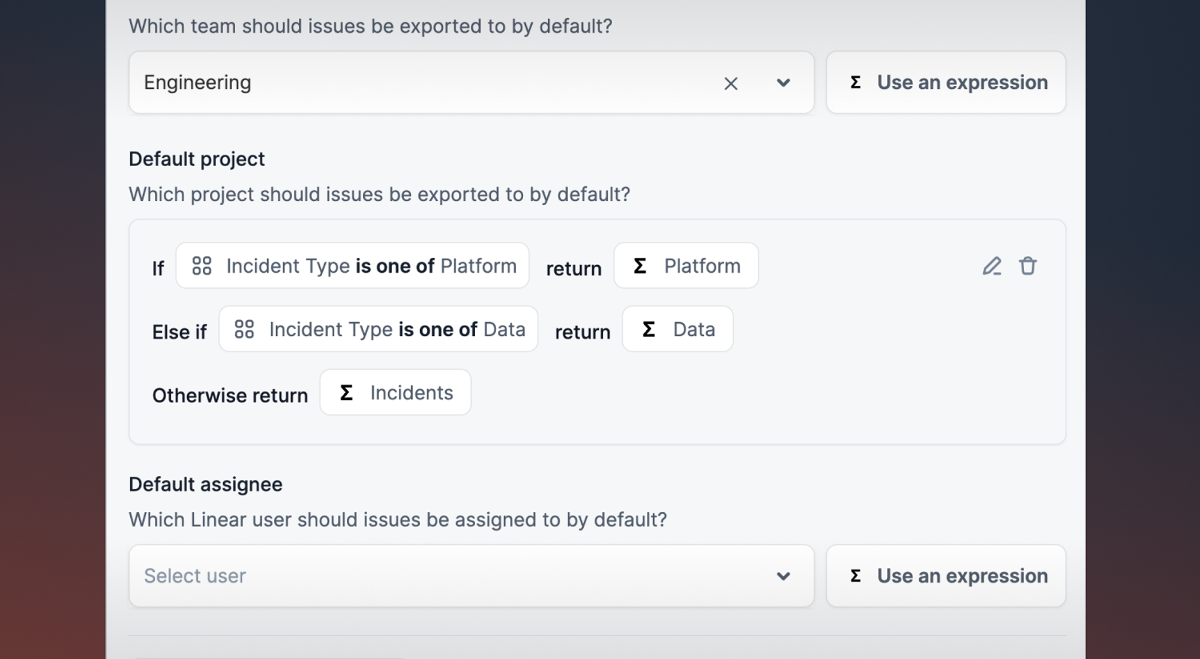Click the sigma icon in the assignee expression button
Viewport: 1200px width, 659px height.
856,576
